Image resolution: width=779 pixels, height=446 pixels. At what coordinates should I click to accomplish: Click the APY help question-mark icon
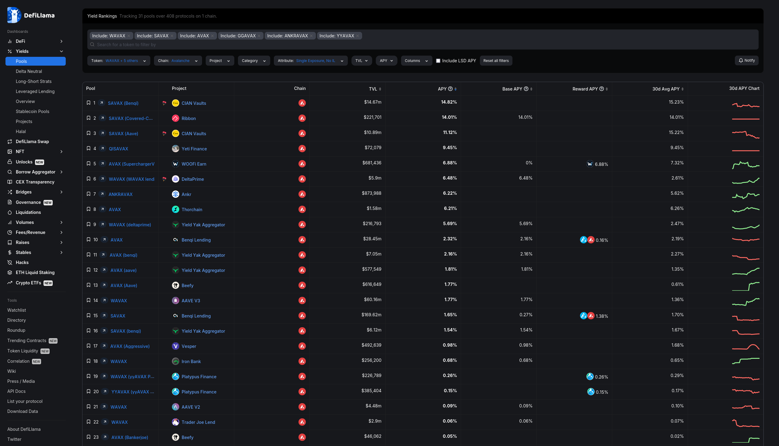450,89
